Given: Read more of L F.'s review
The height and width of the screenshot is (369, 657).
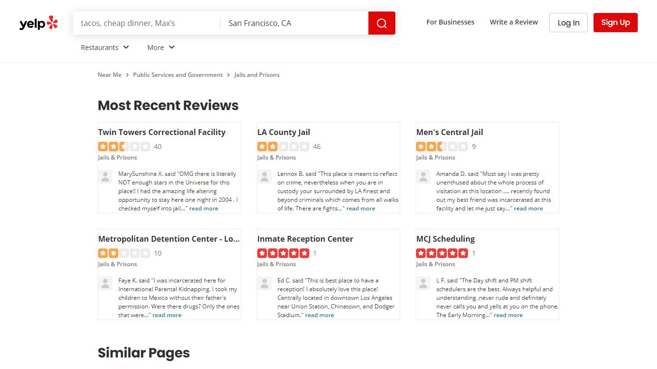Looking at the screenshot, I should pyautogui.click(x=508, y=315).
